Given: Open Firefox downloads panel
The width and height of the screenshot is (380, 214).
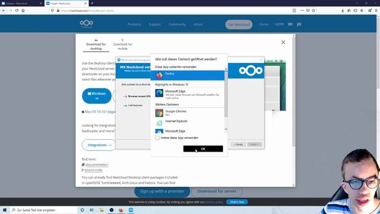Looking at the screenshot, I should (343, 11).
